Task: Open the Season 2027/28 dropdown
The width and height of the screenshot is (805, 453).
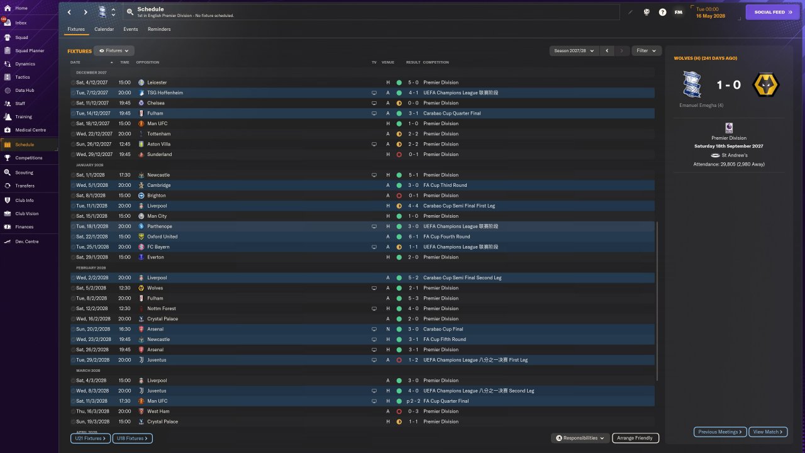Action: pos(573,50)
